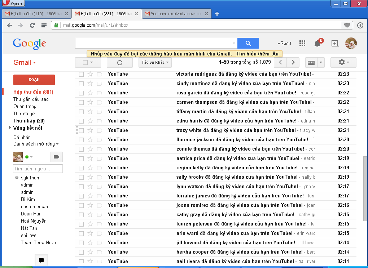Click the Tìm kiếm người search field
Screen dimensions: 368x268
tap(38, 169)
